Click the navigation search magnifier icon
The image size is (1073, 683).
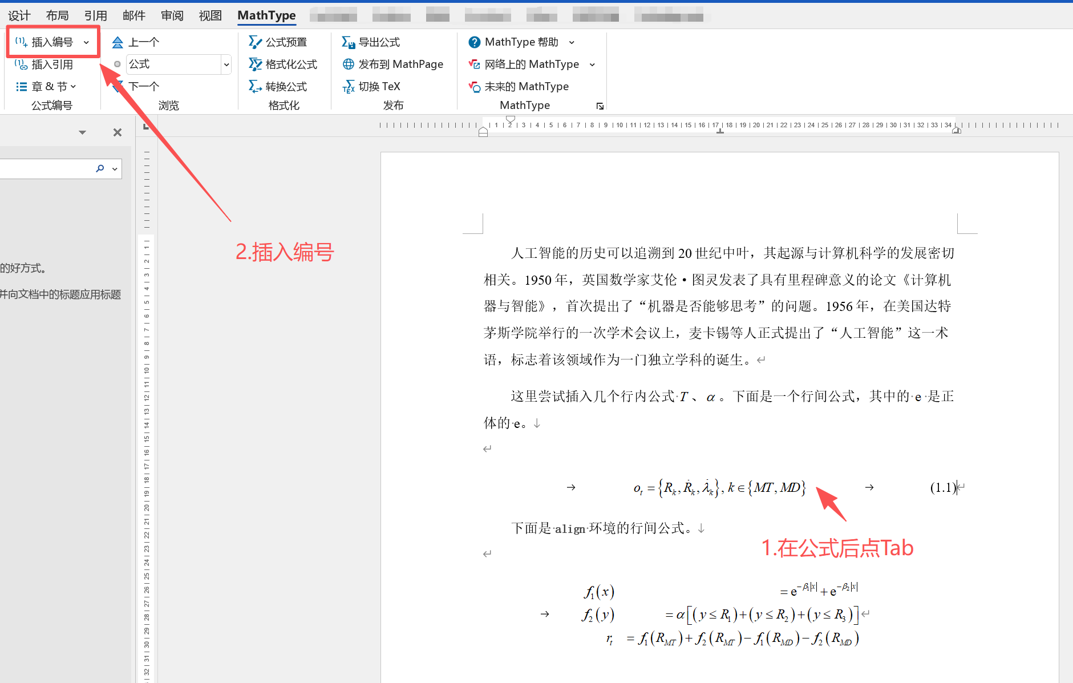[x=100, y=169]
